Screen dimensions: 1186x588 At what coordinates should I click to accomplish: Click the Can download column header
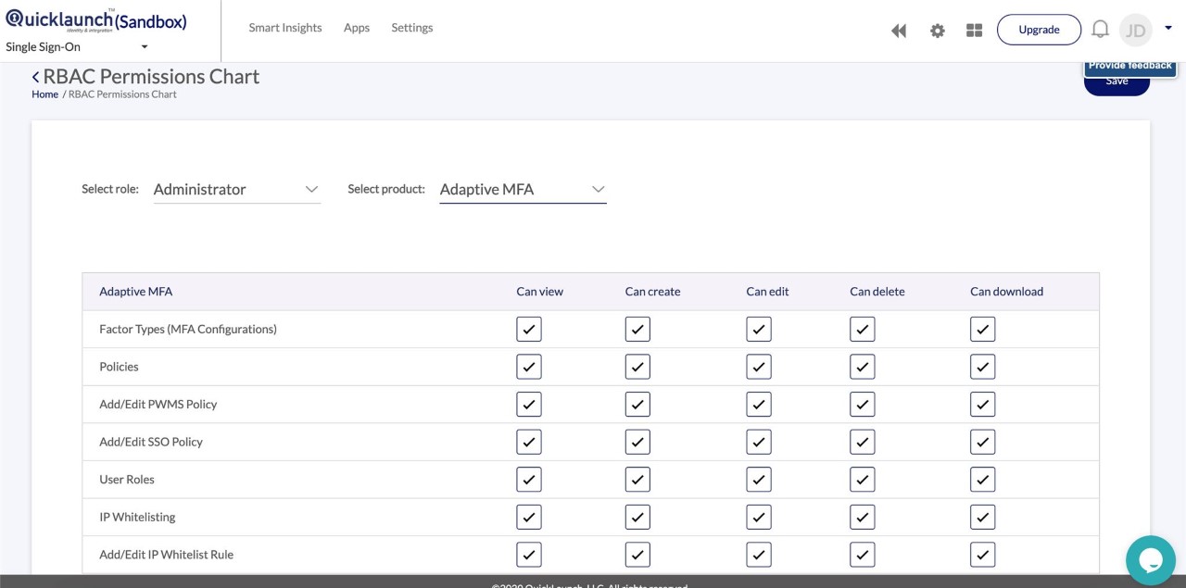point(1006,292)
